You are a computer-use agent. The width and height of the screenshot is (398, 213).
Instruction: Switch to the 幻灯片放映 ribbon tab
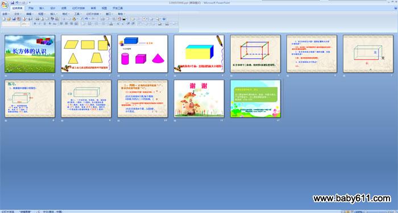(x=78, y=8)
